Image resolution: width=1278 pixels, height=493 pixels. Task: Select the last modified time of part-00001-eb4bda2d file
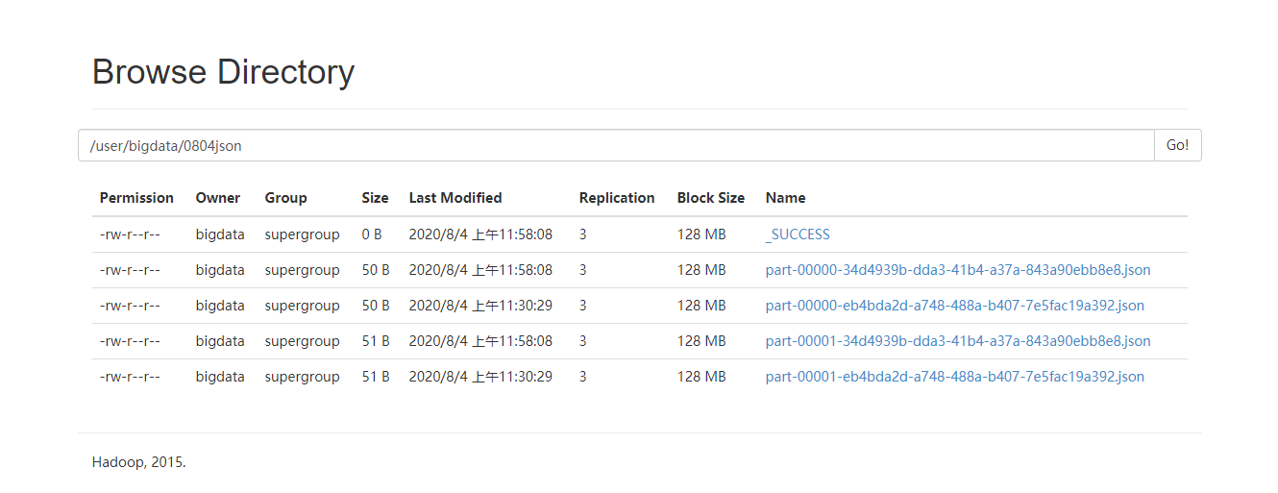tap(480, 377)
